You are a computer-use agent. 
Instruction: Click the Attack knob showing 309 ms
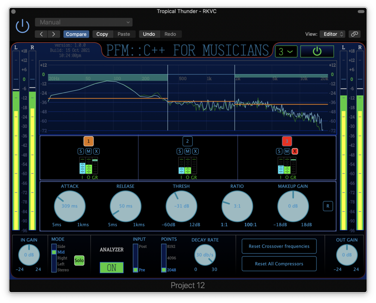(x=70, y=206)
